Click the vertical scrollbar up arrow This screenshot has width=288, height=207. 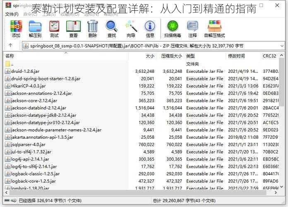point(281,55)
